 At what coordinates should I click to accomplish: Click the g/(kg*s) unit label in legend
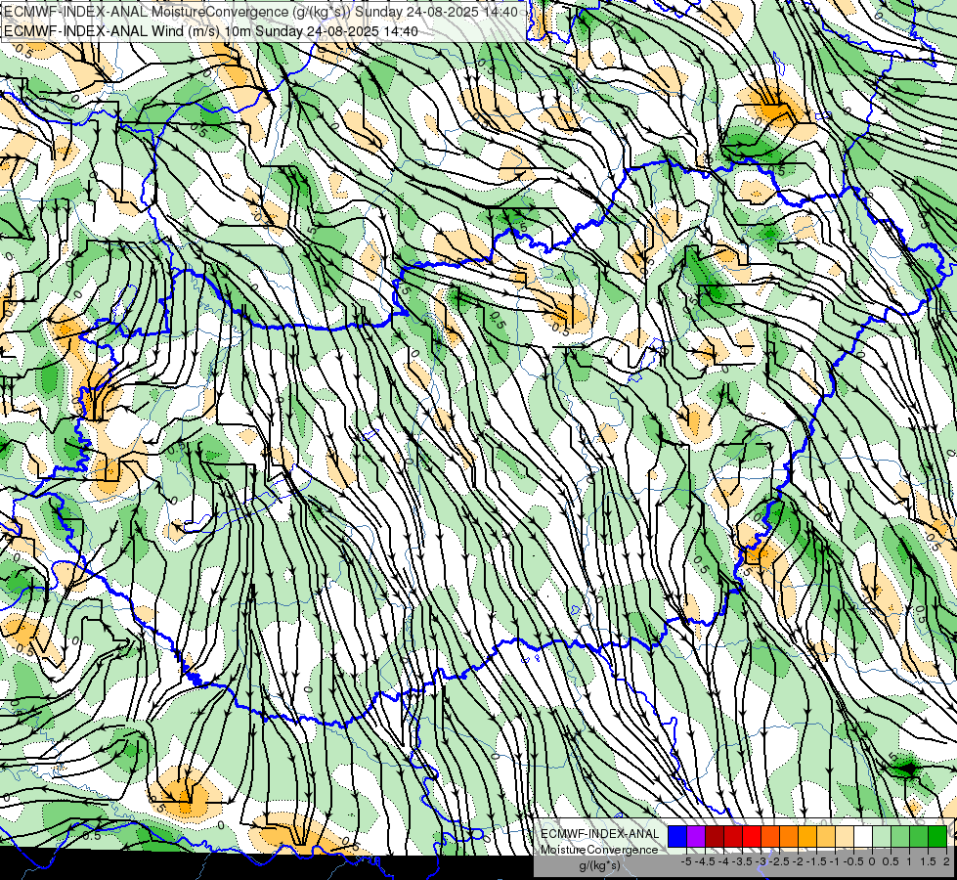pyautogui.click(x=600, y=866)
